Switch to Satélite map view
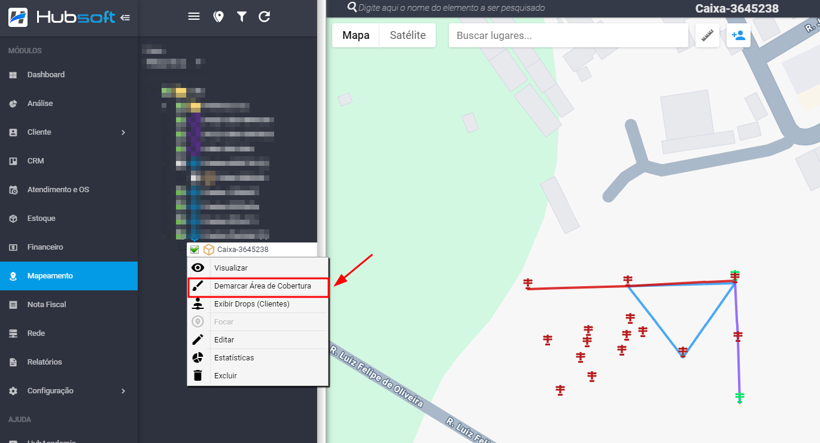 (x=408, y=35)
